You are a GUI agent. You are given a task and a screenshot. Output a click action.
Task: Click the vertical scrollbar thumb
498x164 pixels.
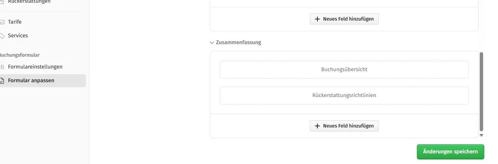tap(481, 91)
